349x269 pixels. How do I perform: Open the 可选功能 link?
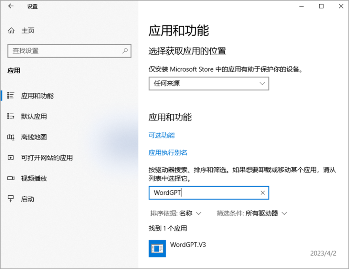click(x=162, y=135)
